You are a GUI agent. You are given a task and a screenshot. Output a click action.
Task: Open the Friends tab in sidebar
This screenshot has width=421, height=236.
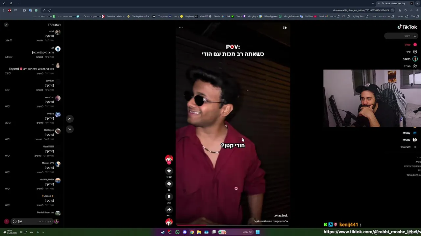[410, 66]
